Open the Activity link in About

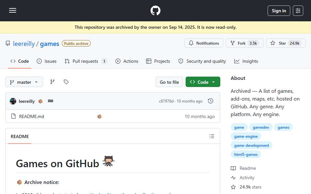click(x=243, y=178)
